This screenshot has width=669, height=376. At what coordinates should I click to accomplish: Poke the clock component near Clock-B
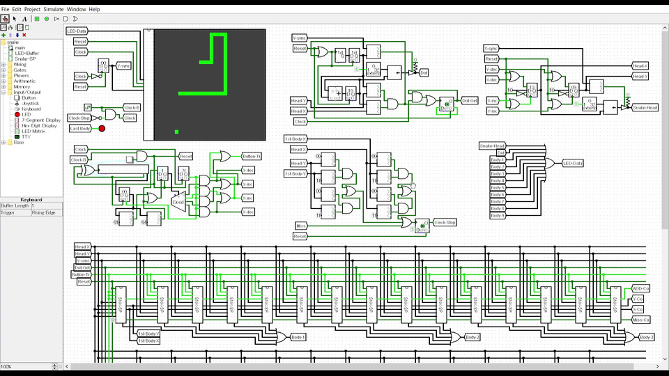click(x=88, y=107)
